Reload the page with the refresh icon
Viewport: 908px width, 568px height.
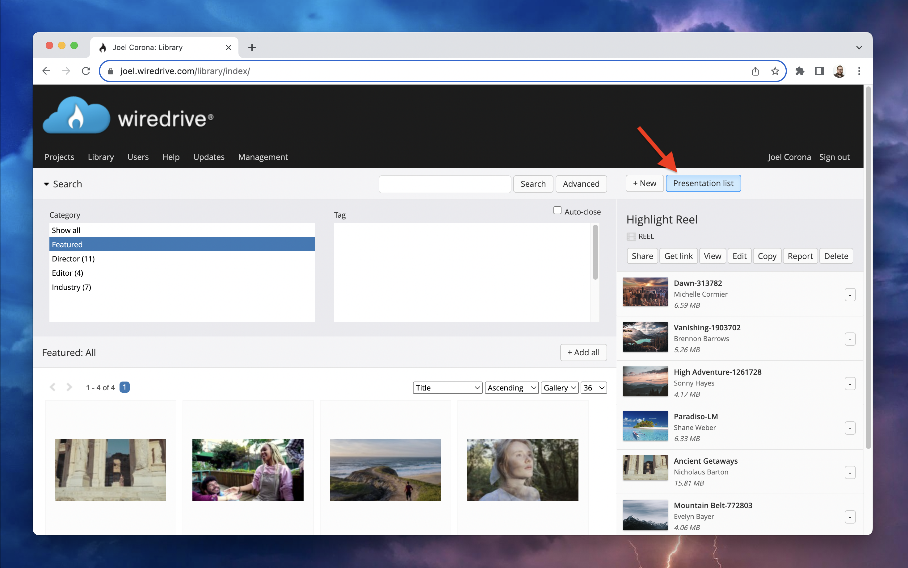pos(86,71)
